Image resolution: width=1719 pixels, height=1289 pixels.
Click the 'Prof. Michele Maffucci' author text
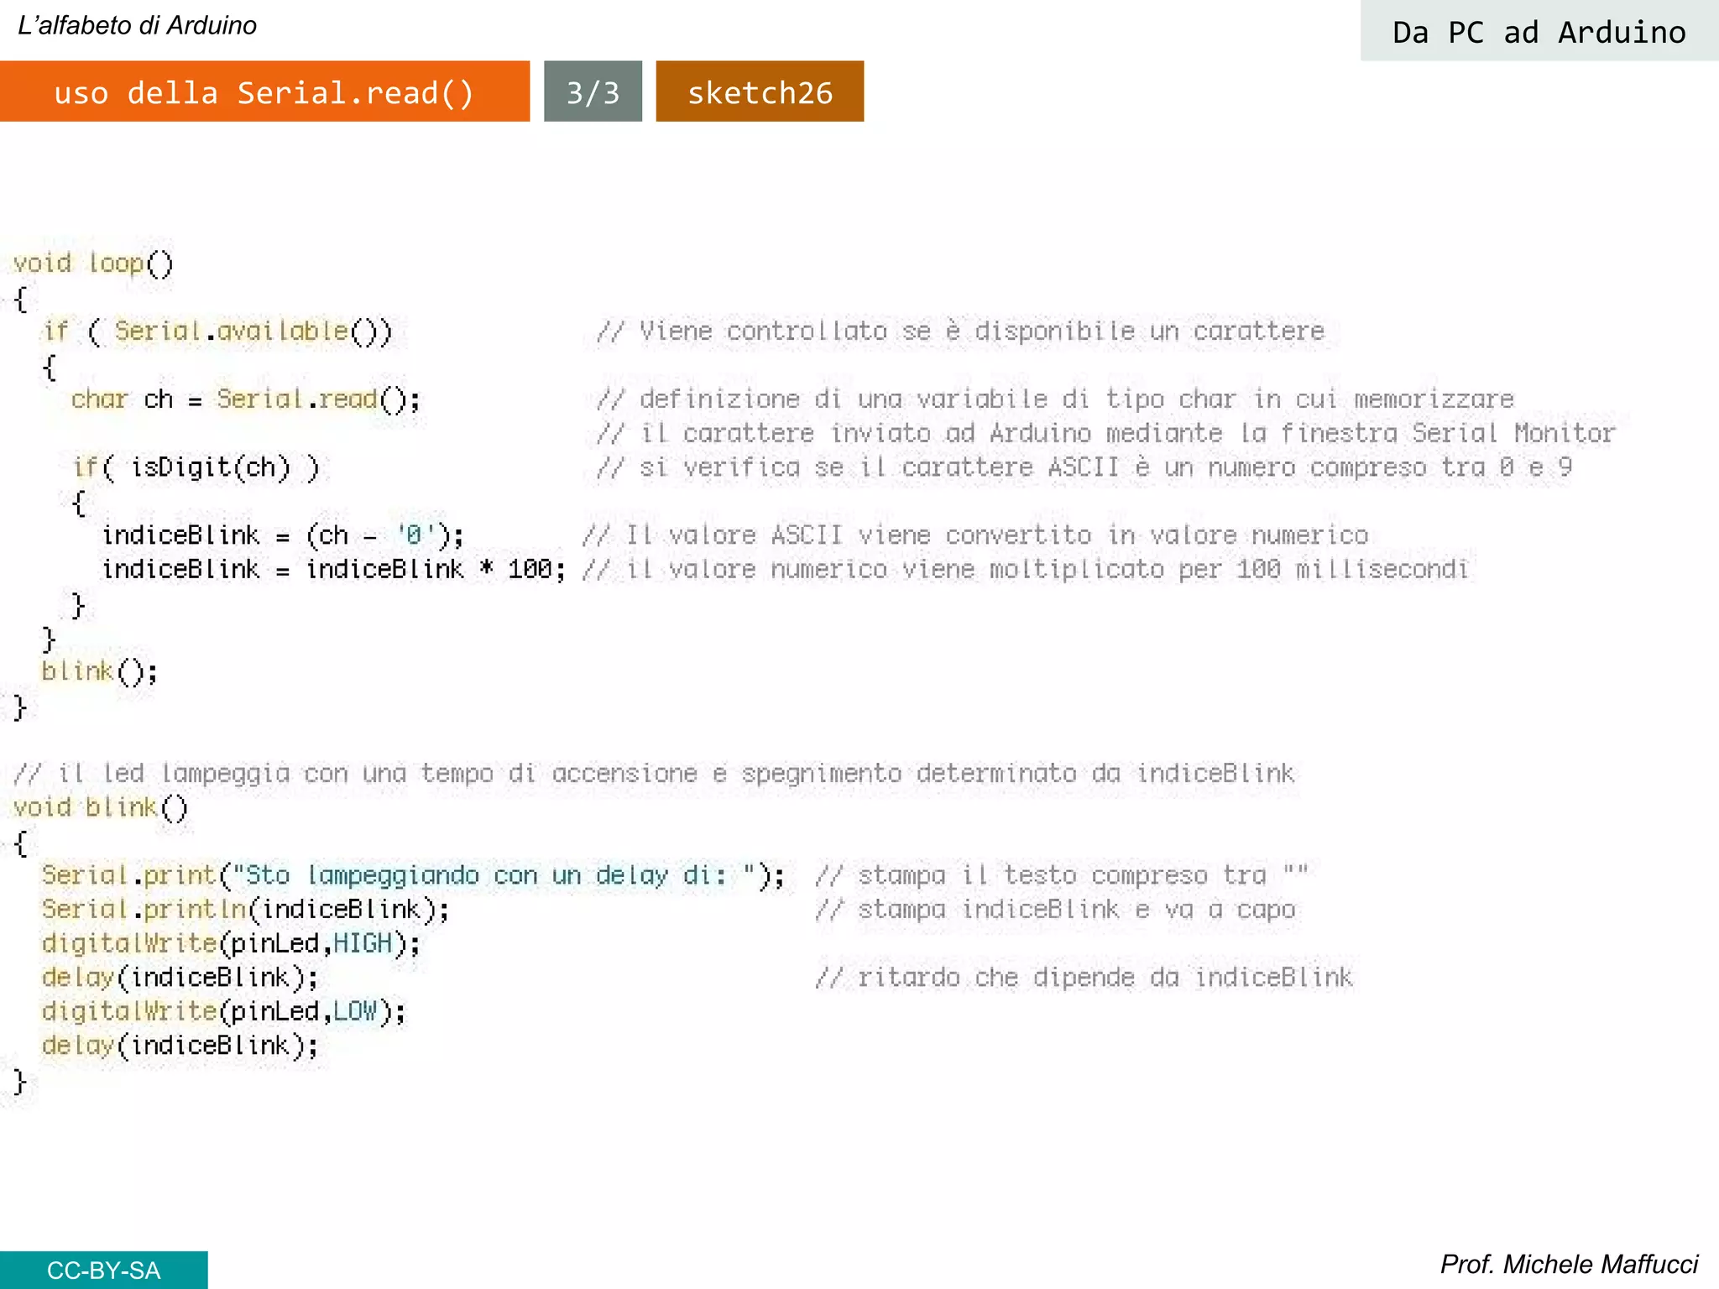click(1568, 1264)
